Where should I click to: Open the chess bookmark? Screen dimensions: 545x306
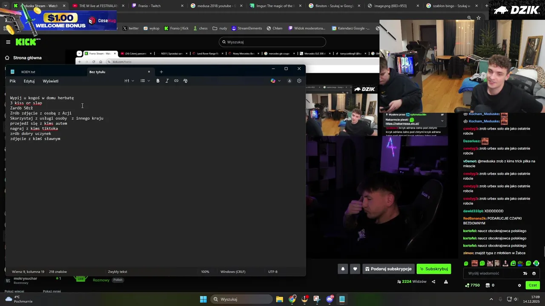click(x=201, y=28)
